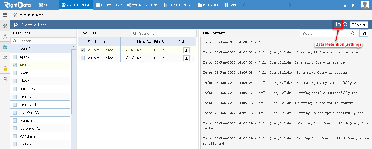Select the Divya user row
This screenshot has width=372, height=149.
40,81
